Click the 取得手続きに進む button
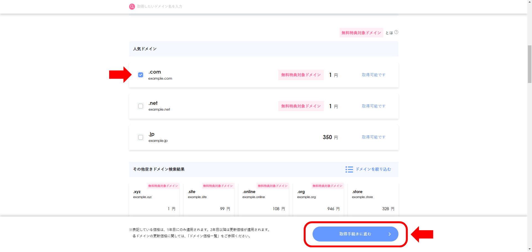 point(355,234)
